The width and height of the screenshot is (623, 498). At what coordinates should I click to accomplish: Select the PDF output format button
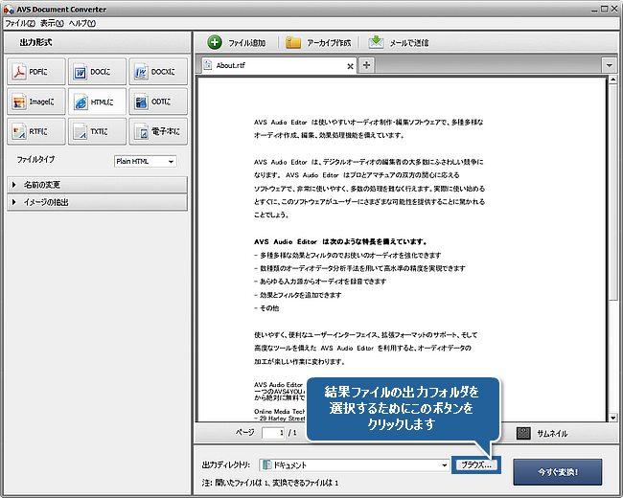tap(36, 72)
